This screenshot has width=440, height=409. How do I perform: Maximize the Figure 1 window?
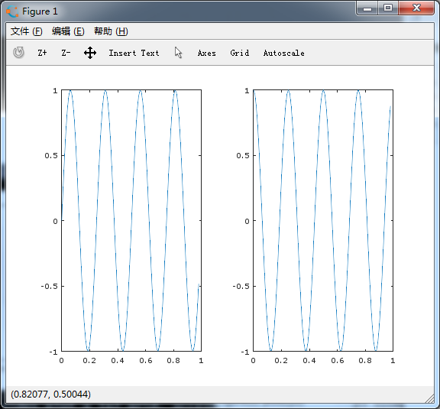click(x=388, y=8)
